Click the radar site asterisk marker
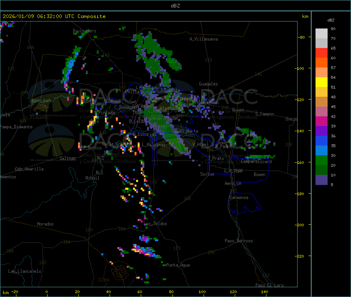 click(x=7, y=36)
